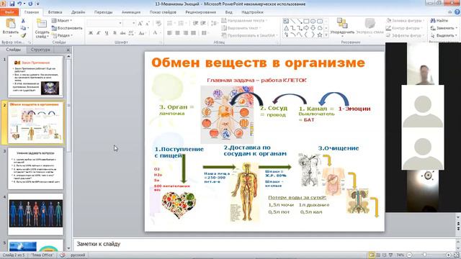Image resolution: width=461 pixels, height=259 pixels.
Task: Toggle underline formatting
Action: (x=107, y=33)
